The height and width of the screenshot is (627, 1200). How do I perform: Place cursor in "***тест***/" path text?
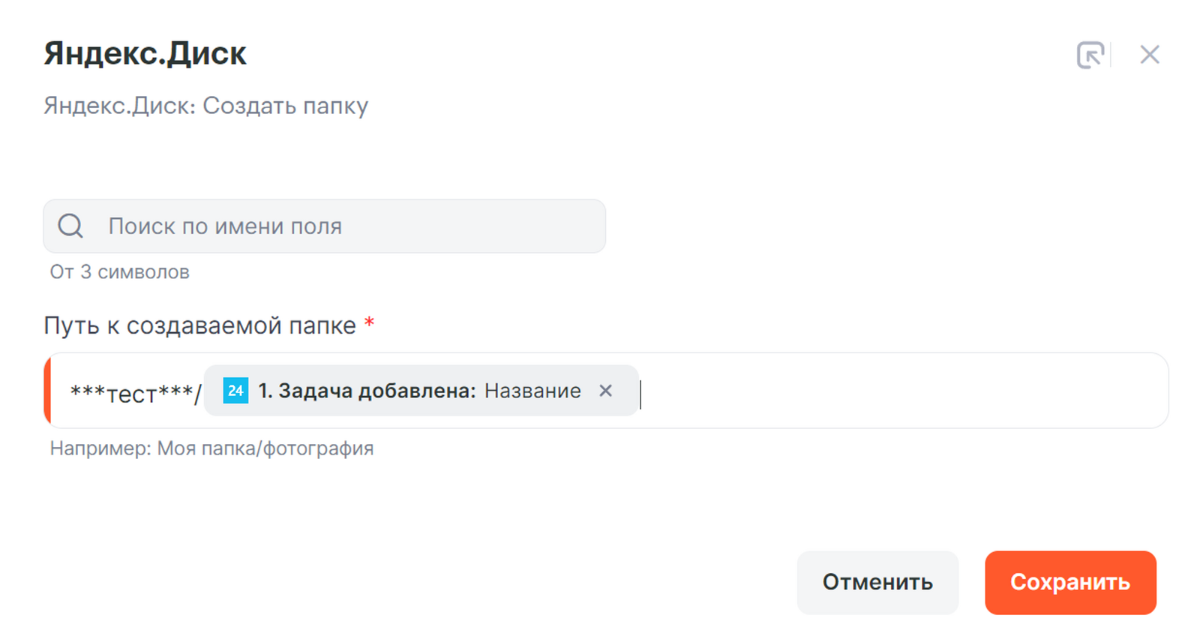[135, 392]
